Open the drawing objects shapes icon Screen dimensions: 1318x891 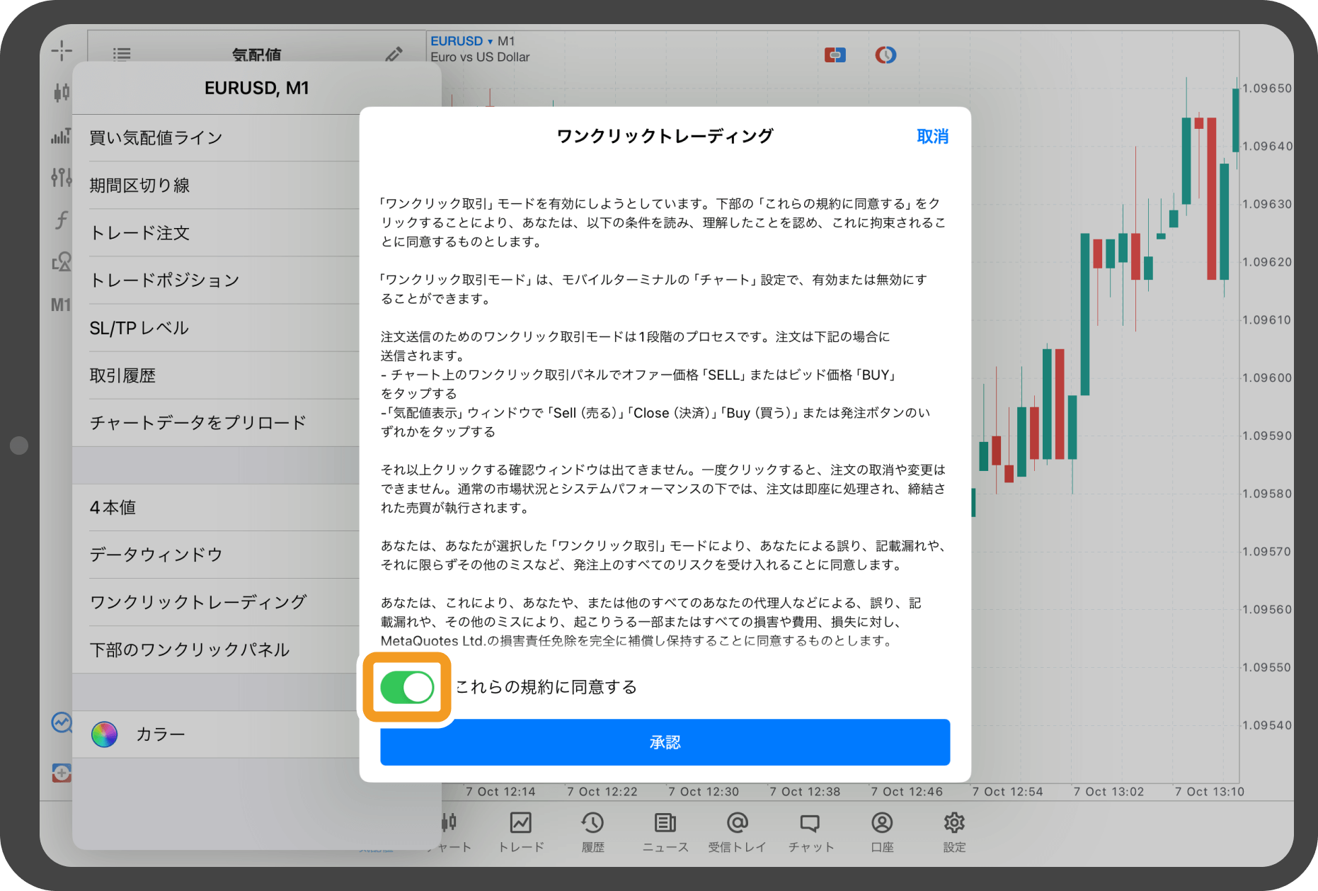62,262
